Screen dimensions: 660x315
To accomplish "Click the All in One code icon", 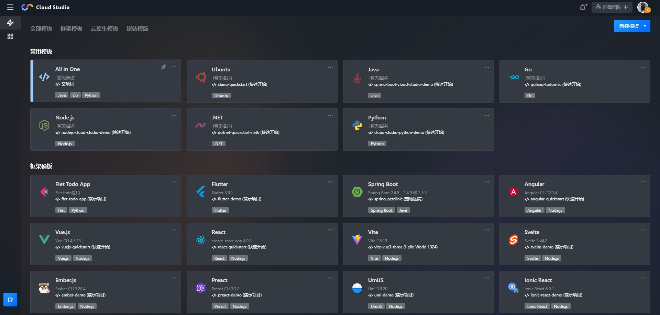I will click(44, 77).
